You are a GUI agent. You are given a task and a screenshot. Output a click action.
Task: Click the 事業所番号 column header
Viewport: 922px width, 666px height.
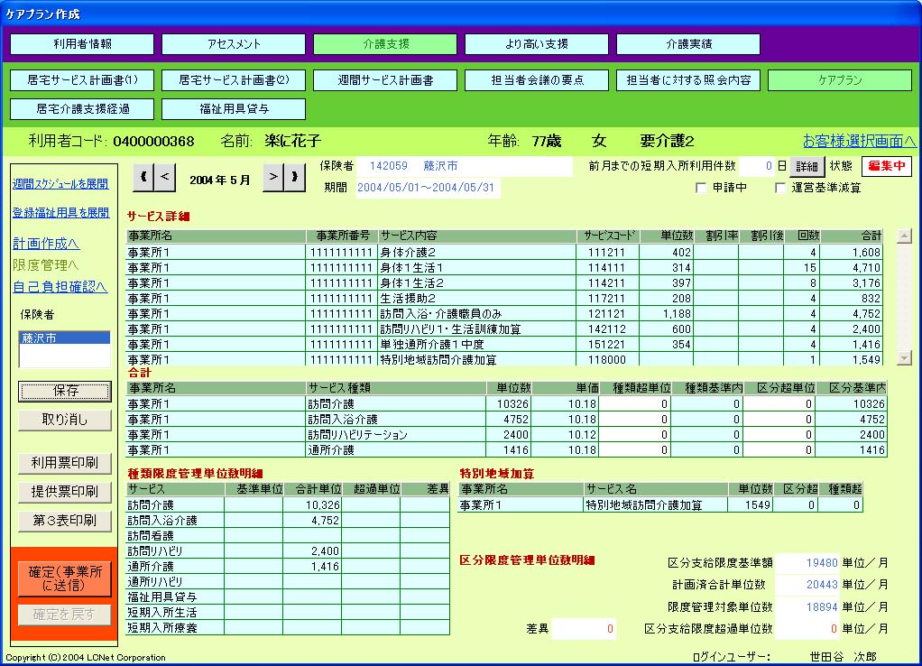(342, 236)
